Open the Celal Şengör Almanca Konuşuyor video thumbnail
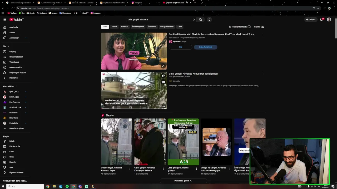This screenshot has width=337, height=189. 134,91
